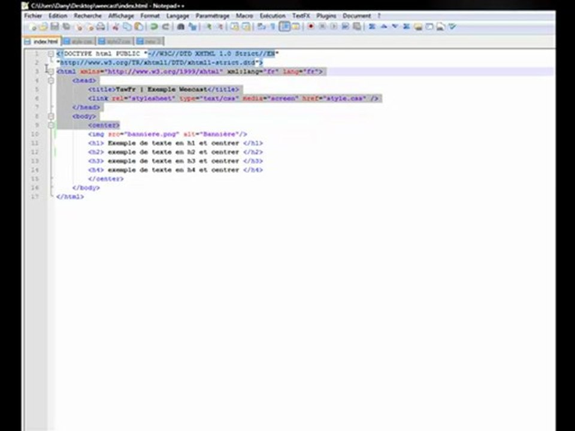The height and width of the screenshot is (431, 575).
Task: Open the Recherche menu
Action: [x=87, y=16]
